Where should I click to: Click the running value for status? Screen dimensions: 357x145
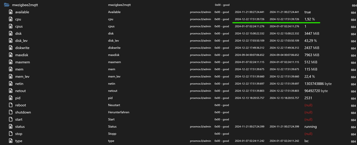(310, 127)
